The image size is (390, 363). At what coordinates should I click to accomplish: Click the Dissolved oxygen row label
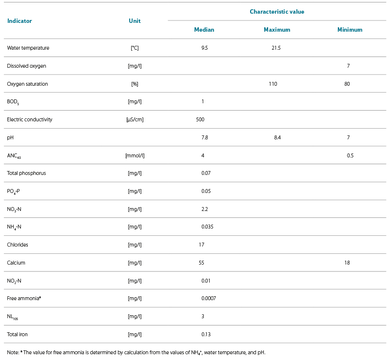coord(26,66)
